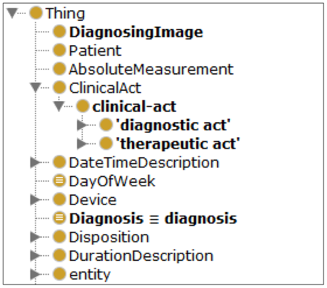327x288 pixels.
Task: Click the Thing class circle icon
Action: click(x=36, y=13)
